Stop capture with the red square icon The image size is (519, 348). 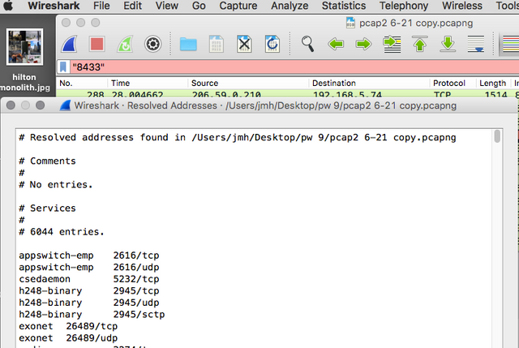[97, 44]
